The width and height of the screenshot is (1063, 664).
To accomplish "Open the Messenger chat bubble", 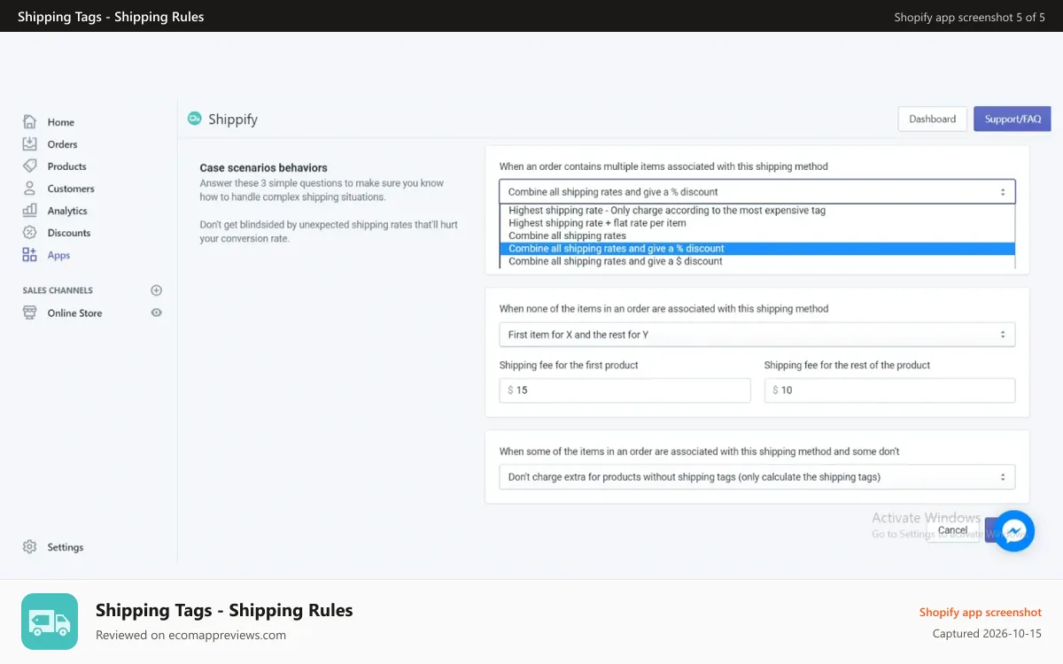I will pos(1014,531).
